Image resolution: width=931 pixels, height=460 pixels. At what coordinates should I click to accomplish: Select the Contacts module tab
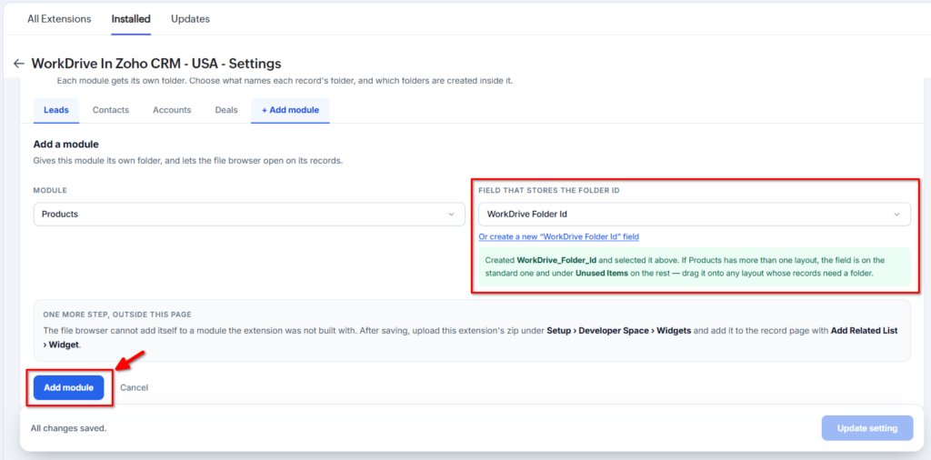[x=110, y=110]
